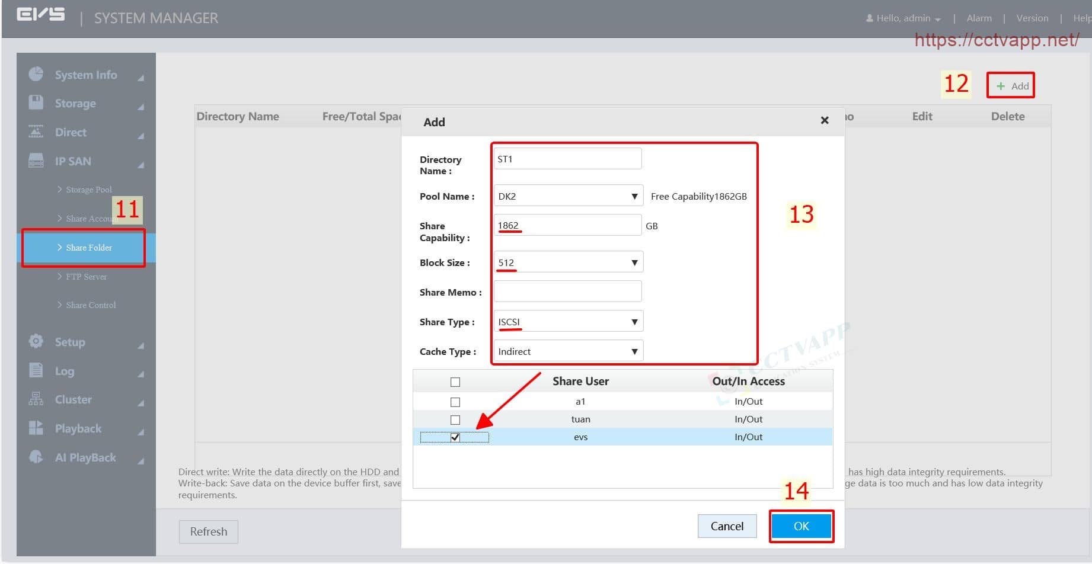The height and width of the screenshot is (564, 1092).
Task: Toggle the select-all Share User checkbox
Action: pos(455,382)
